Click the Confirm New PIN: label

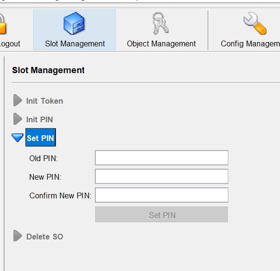(x=60, y=195)
